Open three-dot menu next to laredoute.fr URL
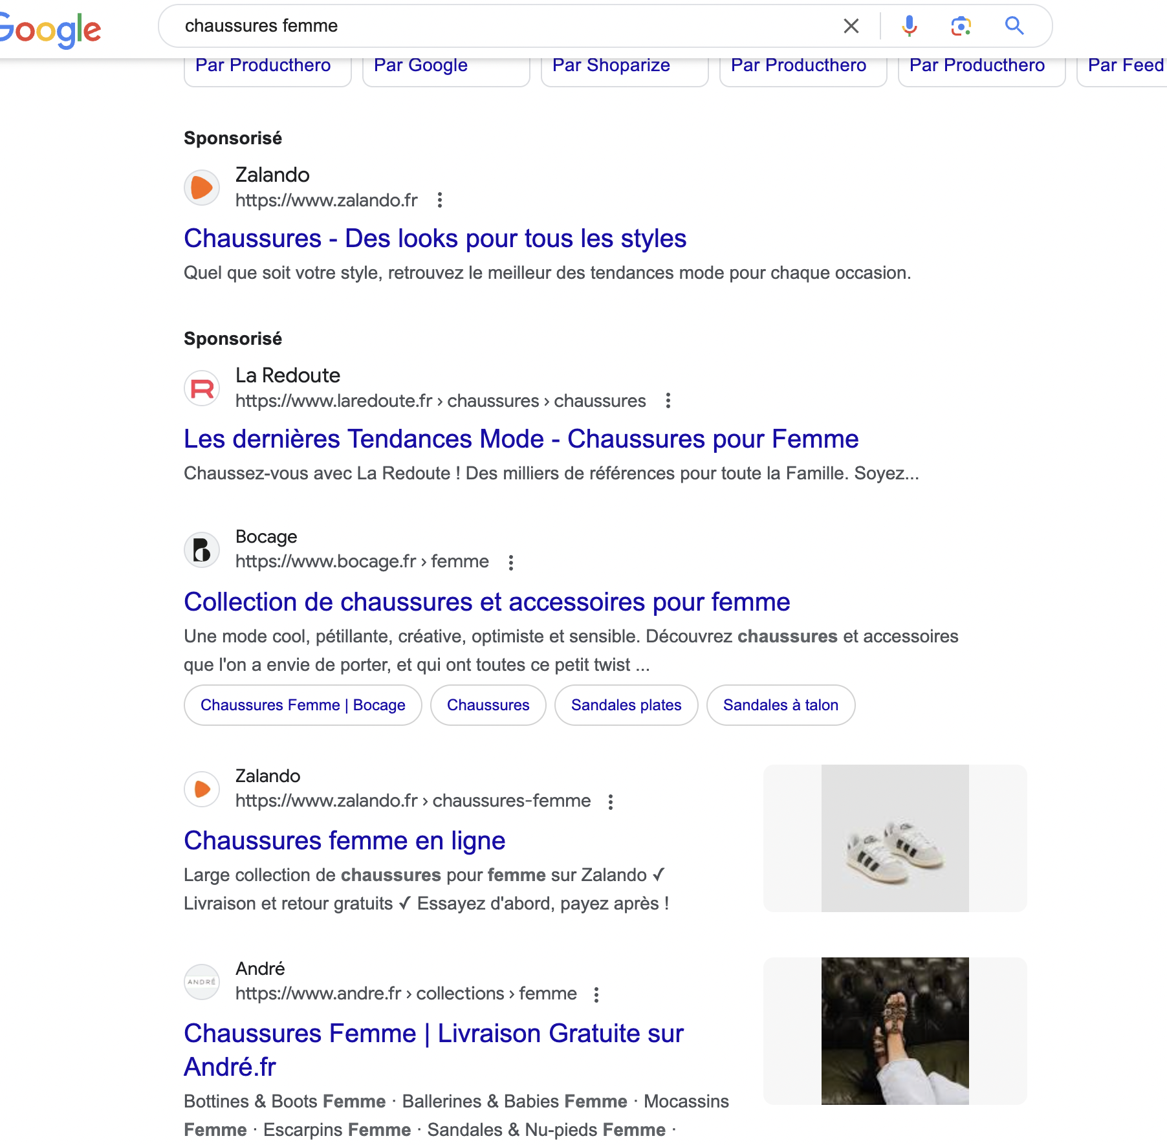The width and height of the screenshot is (1167, 1145). (x=668, y=400)
